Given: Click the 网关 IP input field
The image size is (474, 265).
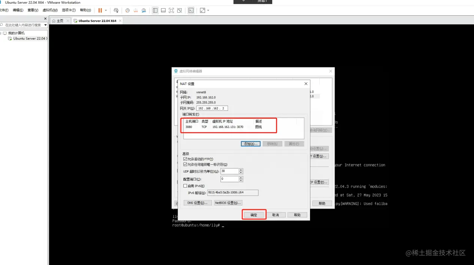Looking at the screenshot, I should (x=212, y=108).
